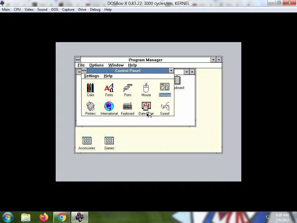Screen dimensions: 297x223
Task: Click the Program Manager title bar
Action: coord(146,60)
